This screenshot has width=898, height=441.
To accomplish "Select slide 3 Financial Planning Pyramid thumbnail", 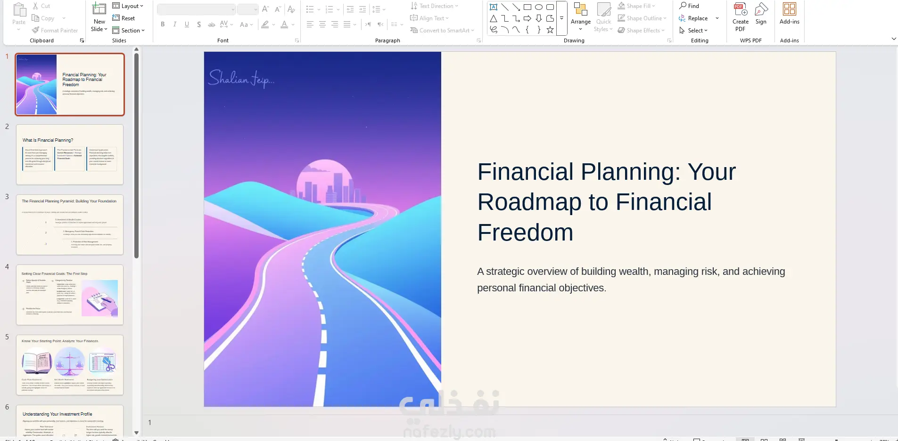I will (70, 225).
